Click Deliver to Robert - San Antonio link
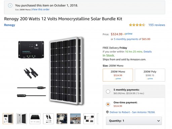This screenshot has height=129, width=172. click(x=132, y=112)
